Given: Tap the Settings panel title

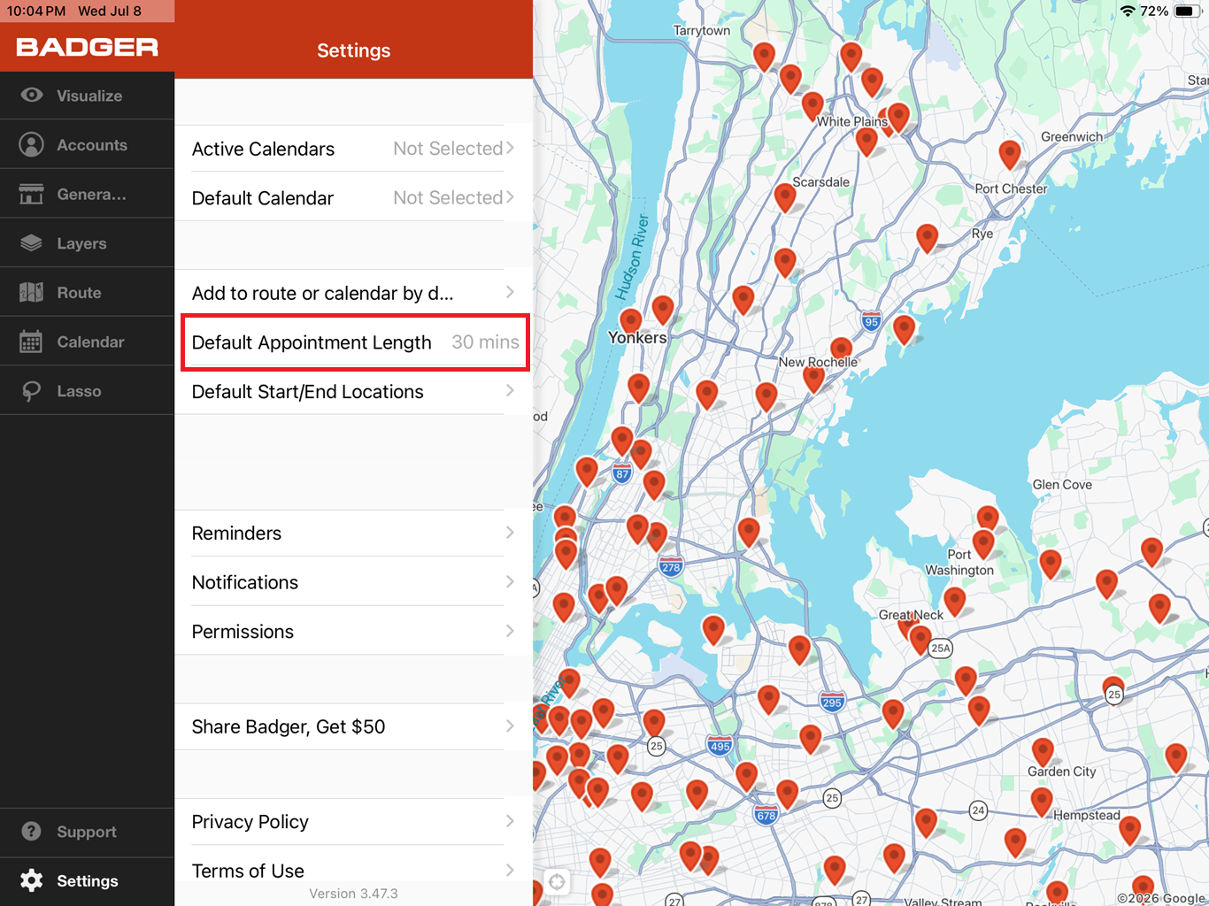Looking at the screenshot, I should pos(354,50).
